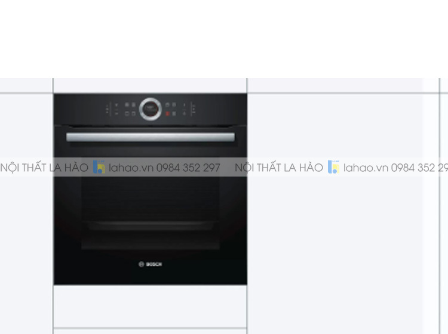The image size is (448, 334).
Task: Click the outermost upper-left heating mode icon
Action: [x=127, y=105]
